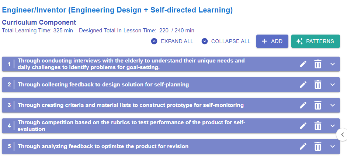Edit component 1 with the pencil icon
Viewport: 347px width, 168px height.
tap(303, 64)
